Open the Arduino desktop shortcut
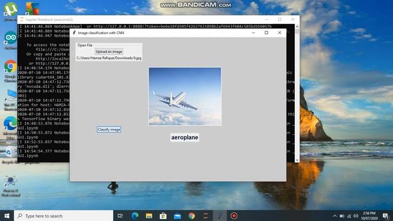The image size is (393, 221). coord(10,40)
